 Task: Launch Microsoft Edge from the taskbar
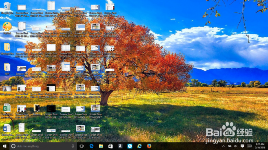tap(92, 146)
